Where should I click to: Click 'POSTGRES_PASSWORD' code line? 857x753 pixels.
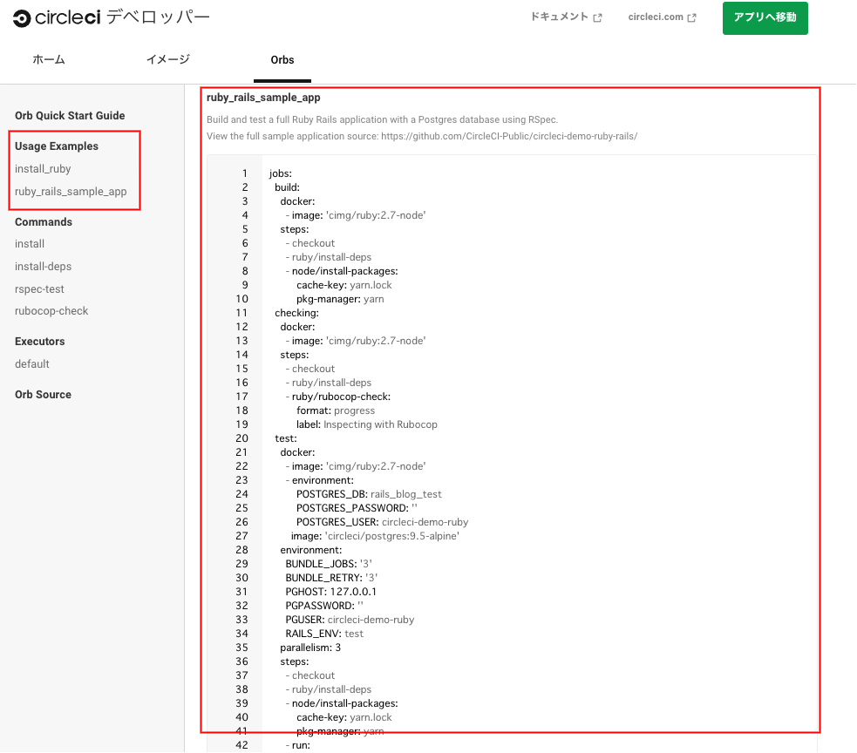357,508
